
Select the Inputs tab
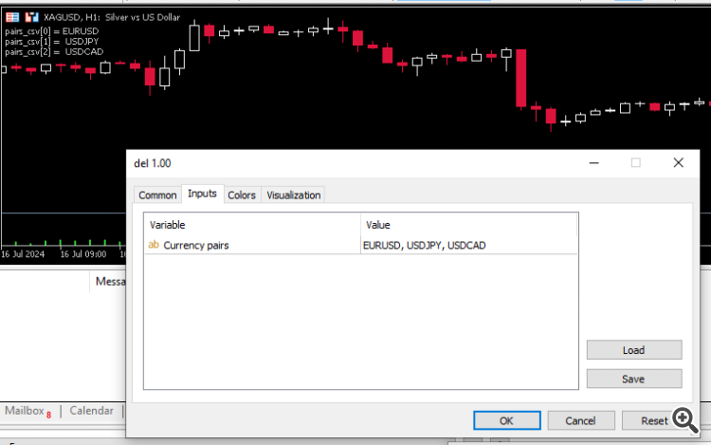coord(202,194)
